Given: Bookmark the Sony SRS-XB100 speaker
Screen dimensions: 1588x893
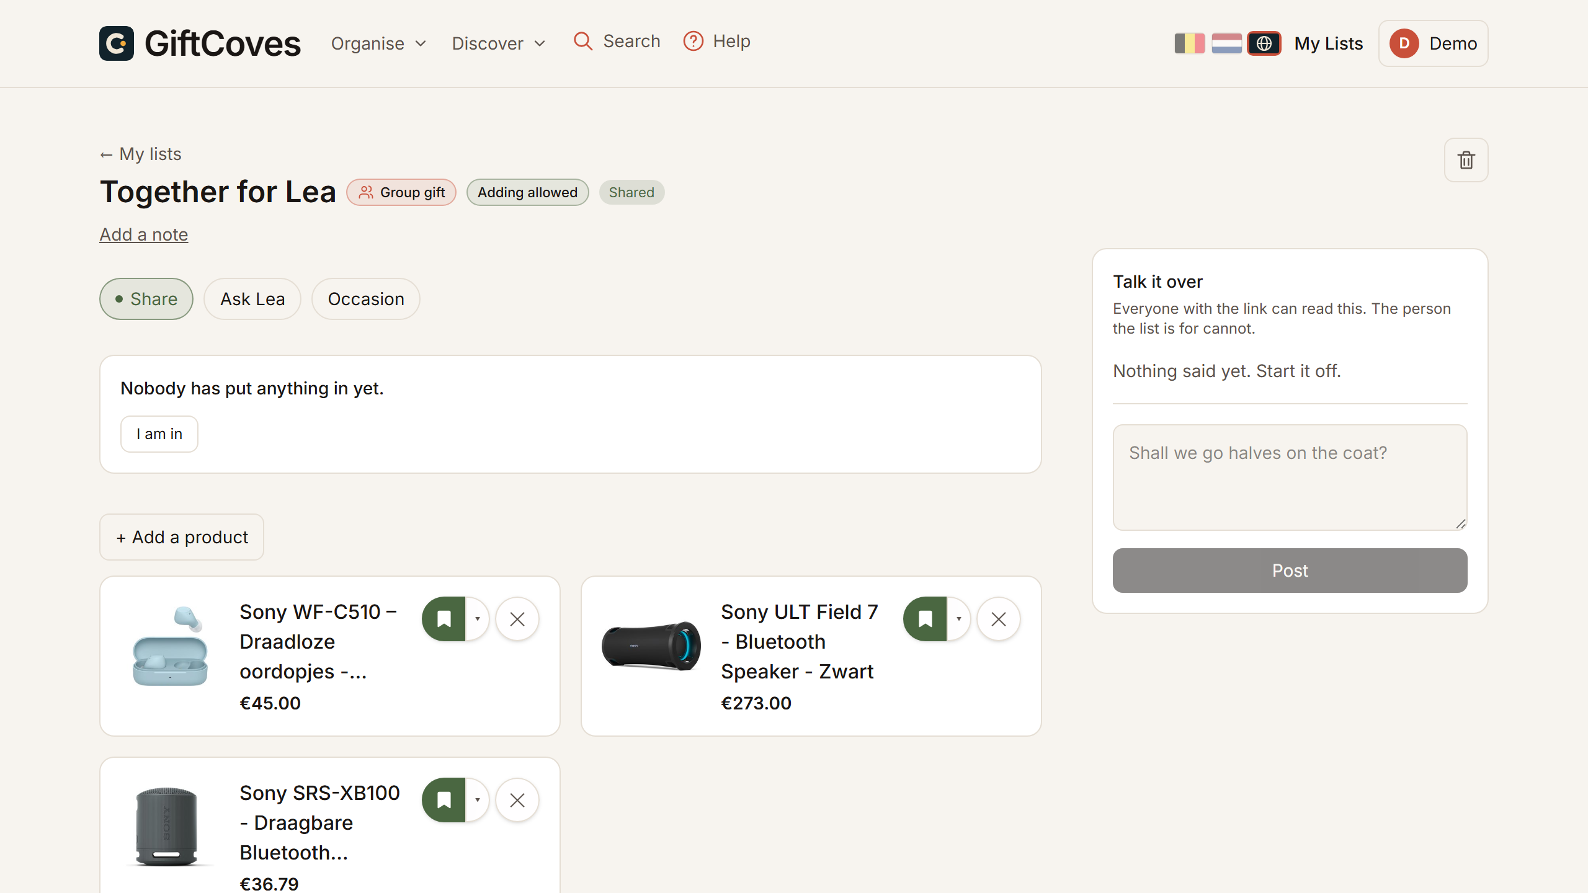Looking at the screenshot, I should click(444, 800).
